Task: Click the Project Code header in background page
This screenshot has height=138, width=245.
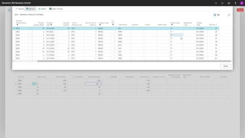Action: (41, 77)
